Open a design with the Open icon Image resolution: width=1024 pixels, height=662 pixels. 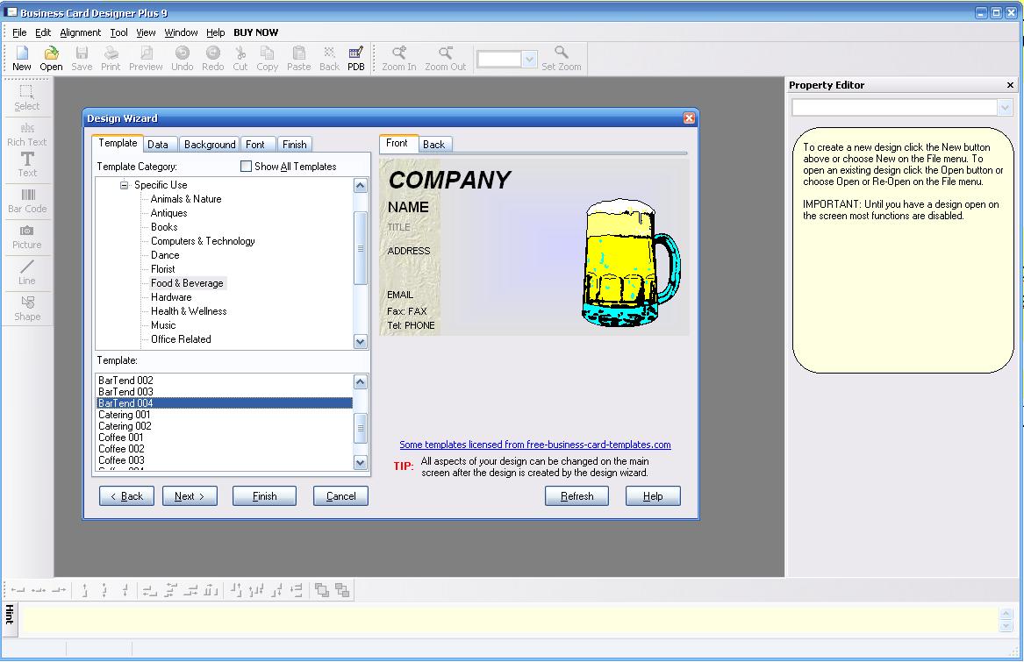(51, 58)
